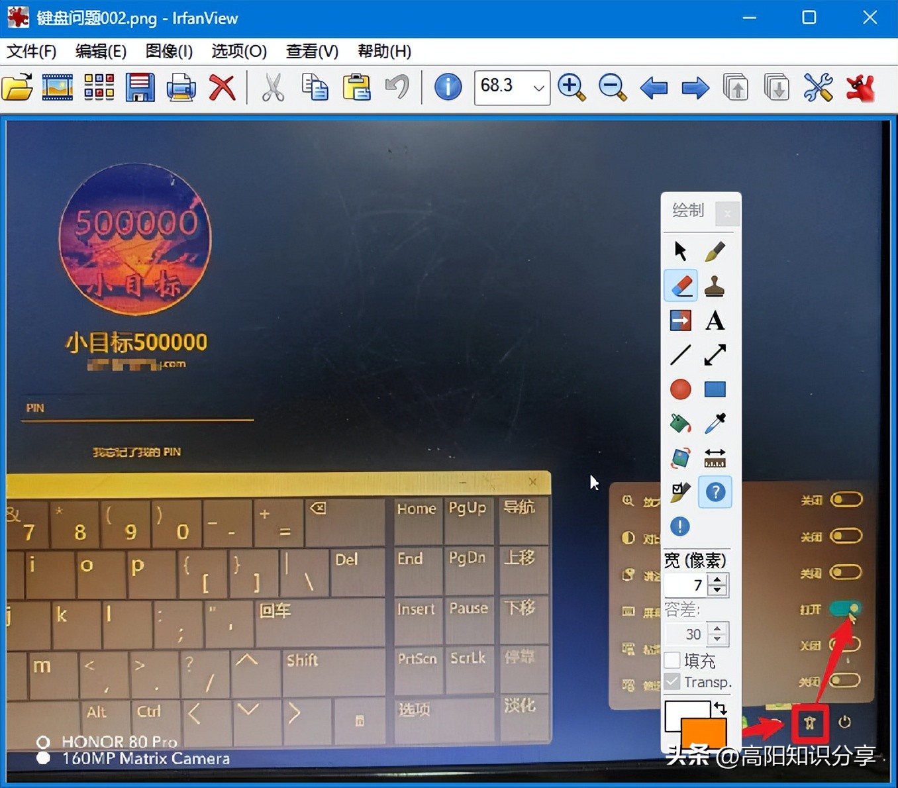Decrease 容差 tolerance with the down stepper
This screenshot has height=788, width=898.
tap(717, 639)
